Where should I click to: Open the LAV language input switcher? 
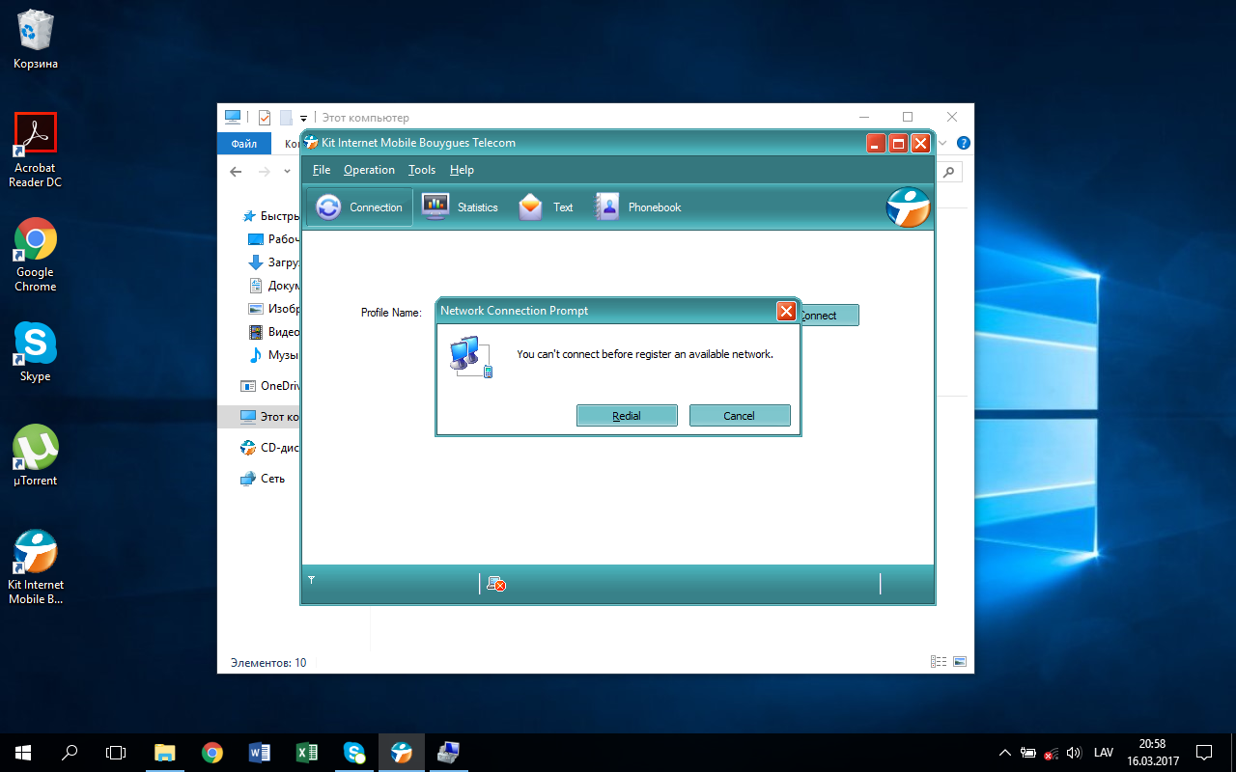coord(1103,753)
